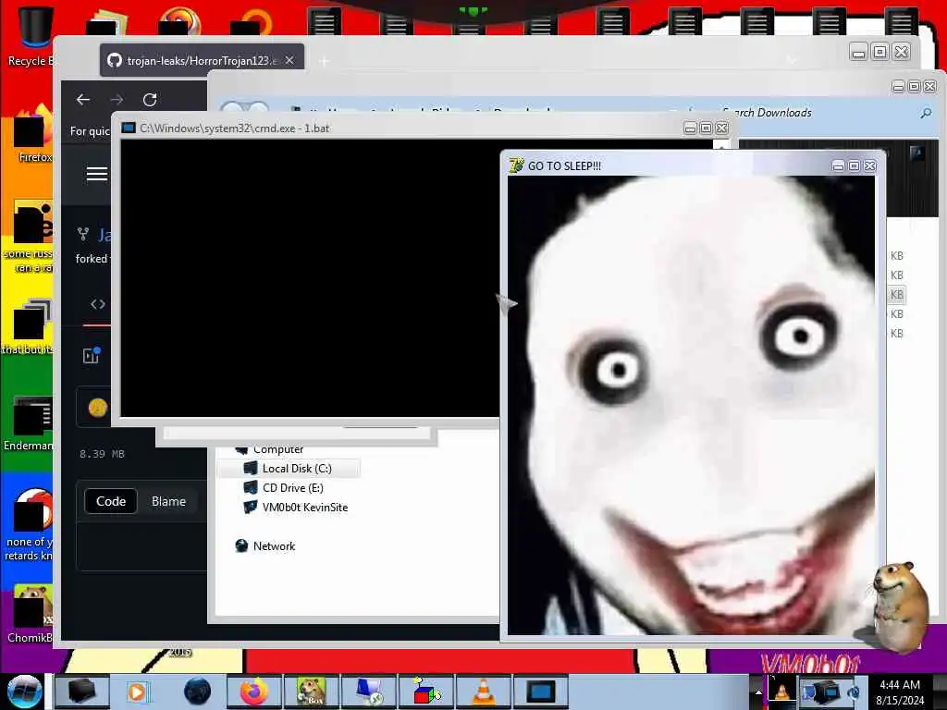The height and width of the screenshot is (710, 947).
Task: Show hidden system tray icons arrow
Action: point(758,692)
